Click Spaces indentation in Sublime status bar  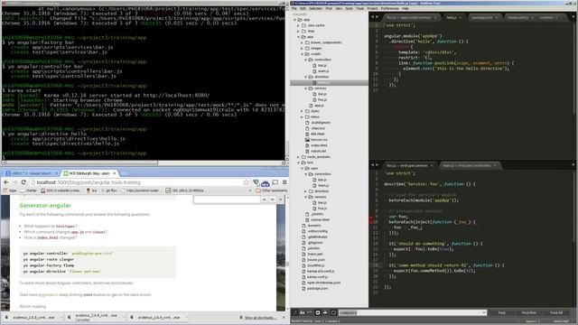click(x=533, y=321)
